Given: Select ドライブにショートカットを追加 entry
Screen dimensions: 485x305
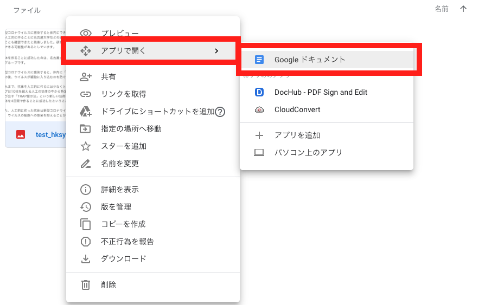Looking at the screenshot, I should pos(153,112).
